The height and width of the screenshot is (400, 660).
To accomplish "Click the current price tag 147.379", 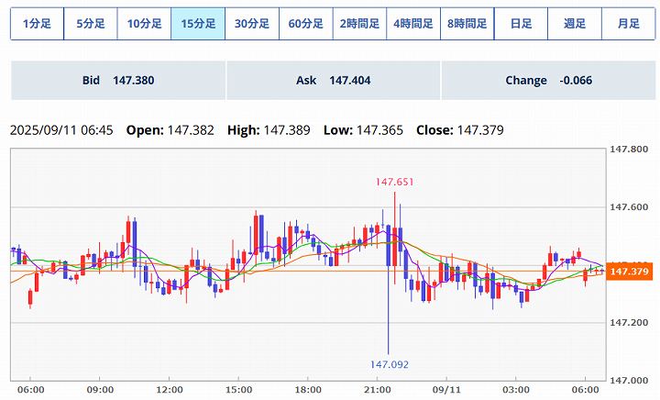I will [629, 272].
